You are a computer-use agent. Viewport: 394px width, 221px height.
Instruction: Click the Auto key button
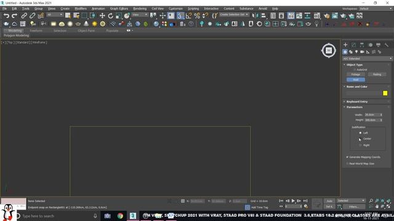[329, 201]
